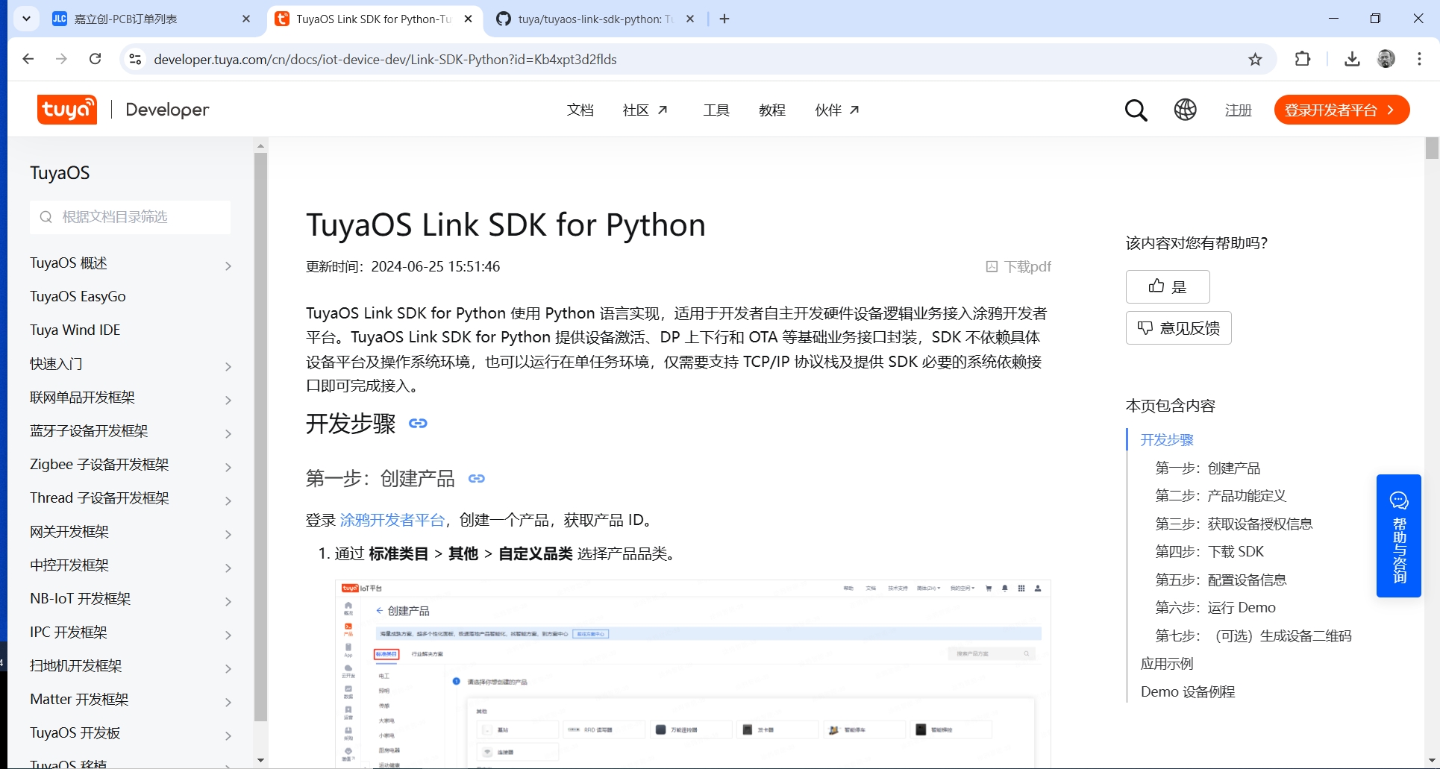Go back to previous page
The height and width of the screenshot is (769, 1440).
click(x=28, y=59)
